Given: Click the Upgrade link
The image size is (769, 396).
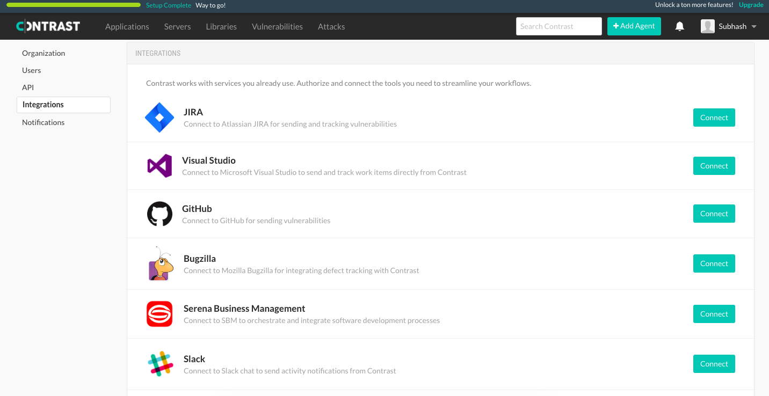Looking at the screenshot, I should point(751,5).
